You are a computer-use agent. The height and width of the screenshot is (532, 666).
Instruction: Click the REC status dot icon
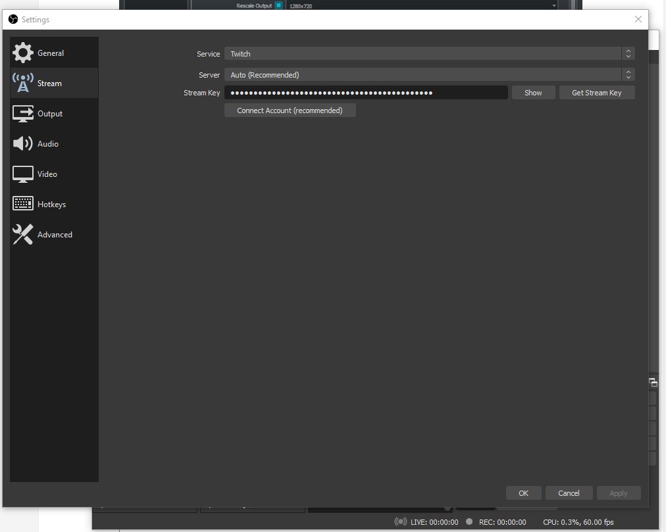pos(469,521)
